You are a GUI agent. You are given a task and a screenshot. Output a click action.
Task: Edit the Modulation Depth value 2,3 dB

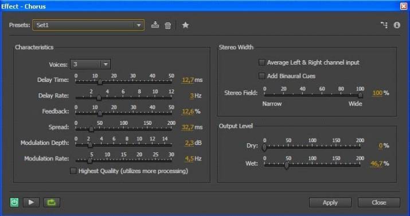[189, 143]
